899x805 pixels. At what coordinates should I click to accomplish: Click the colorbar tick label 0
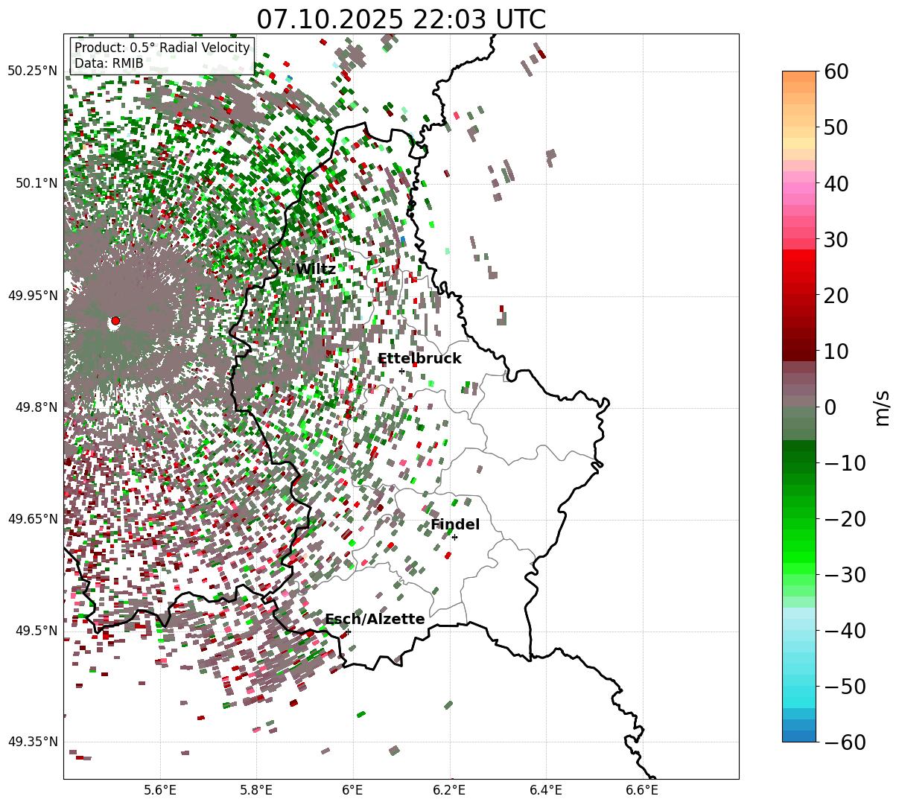pos(830,407)
